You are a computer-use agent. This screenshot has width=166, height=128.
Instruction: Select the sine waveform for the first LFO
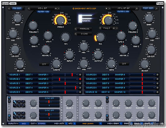(15, 102)
